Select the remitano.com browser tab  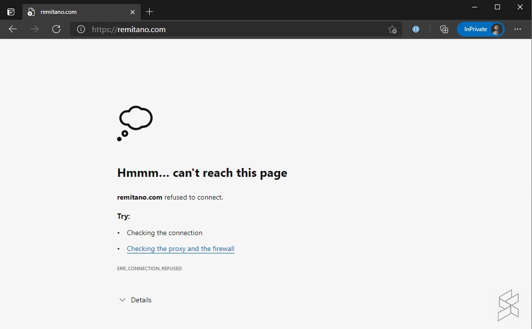(74, 12)
